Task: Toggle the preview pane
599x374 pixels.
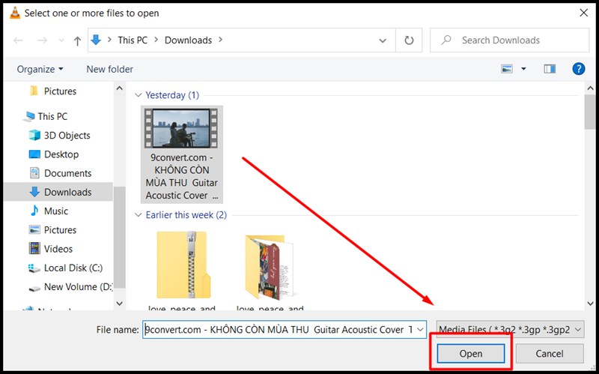Action: pos(550,69)
